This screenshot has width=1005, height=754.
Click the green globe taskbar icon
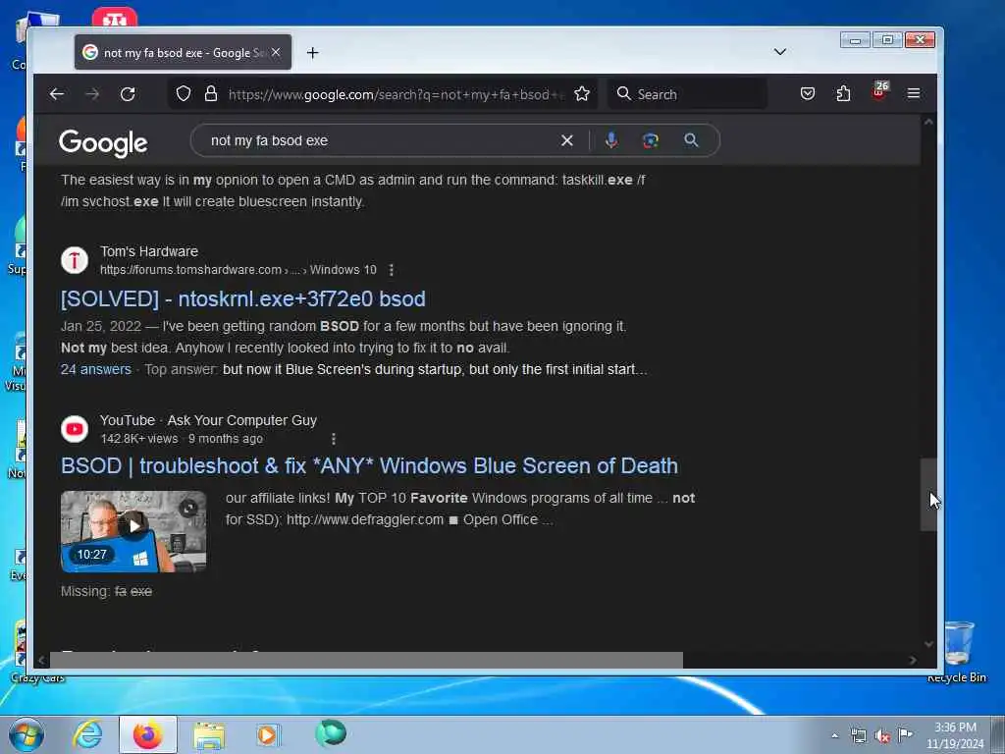pyautogui.click(x=331, y=733)
